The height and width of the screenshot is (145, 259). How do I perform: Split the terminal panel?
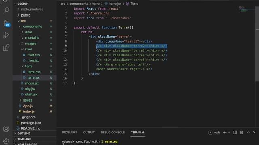pos(235,133)
